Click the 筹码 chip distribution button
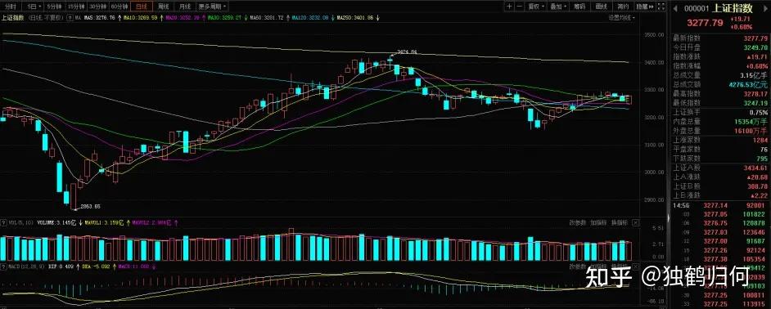 (x=579, y=7)
